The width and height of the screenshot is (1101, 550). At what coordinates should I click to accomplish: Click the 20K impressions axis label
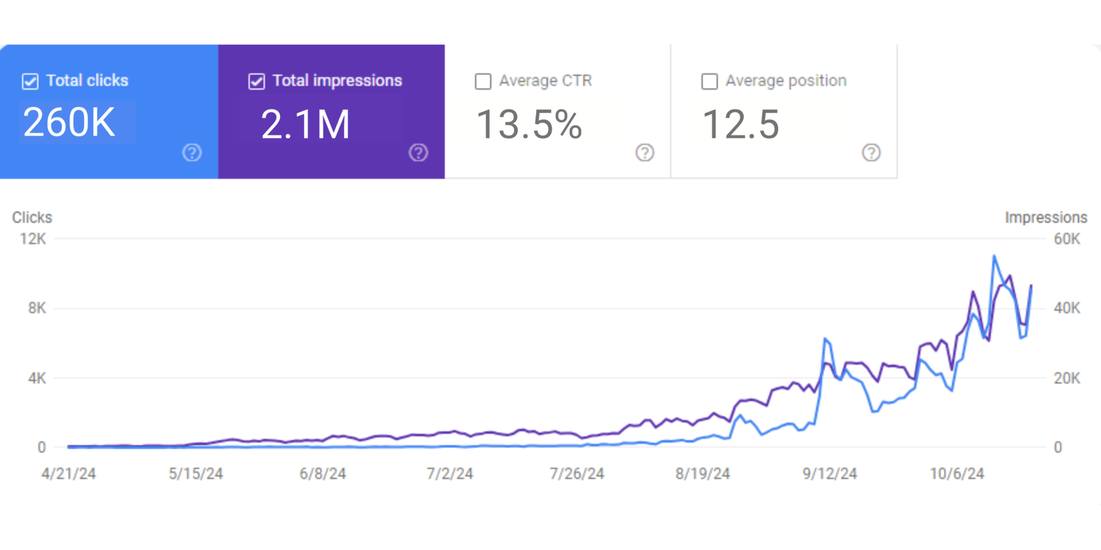click(1067, 378)
